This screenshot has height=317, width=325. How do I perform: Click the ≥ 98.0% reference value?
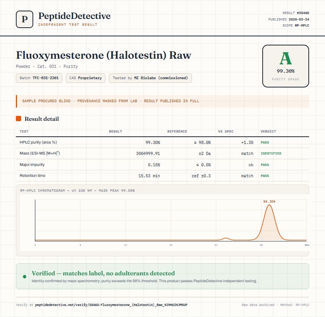point(202,142)
